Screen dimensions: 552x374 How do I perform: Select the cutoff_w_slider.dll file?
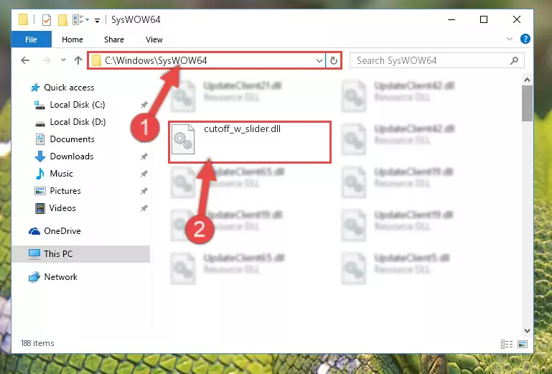coord(250,142)
